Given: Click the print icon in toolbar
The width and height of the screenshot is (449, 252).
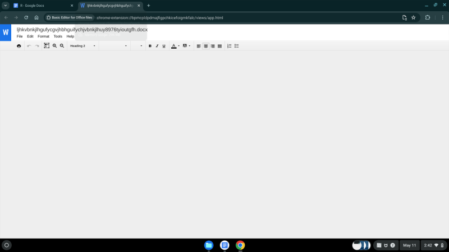Looking at the screenshot, I should (x=19, y=46).
